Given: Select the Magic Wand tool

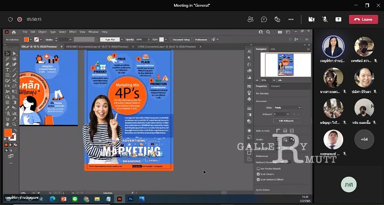Looking at the screenshot, I should pyautogui.click(x=7, y=59).
